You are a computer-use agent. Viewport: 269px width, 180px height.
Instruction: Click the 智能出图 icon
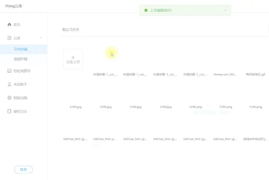pos(9,98)
